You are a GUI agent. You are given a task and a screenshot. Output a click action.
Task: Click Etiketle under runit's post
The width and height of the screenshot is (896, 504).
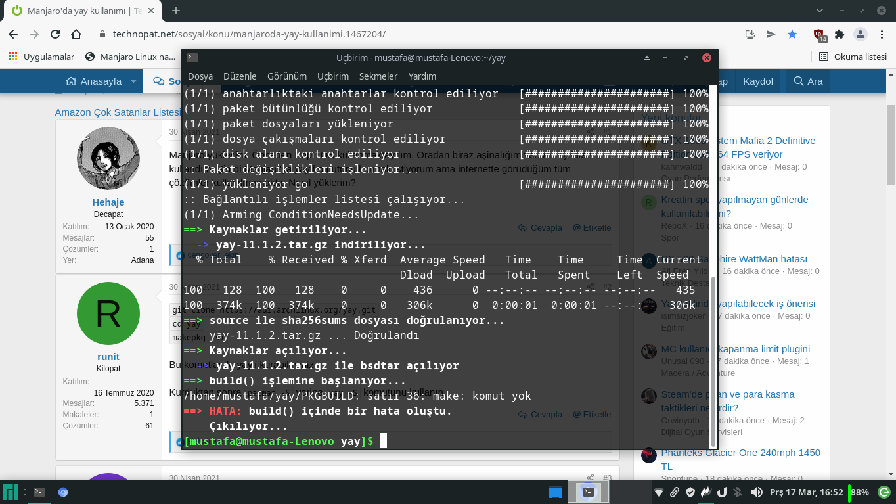tap(592, 415)
